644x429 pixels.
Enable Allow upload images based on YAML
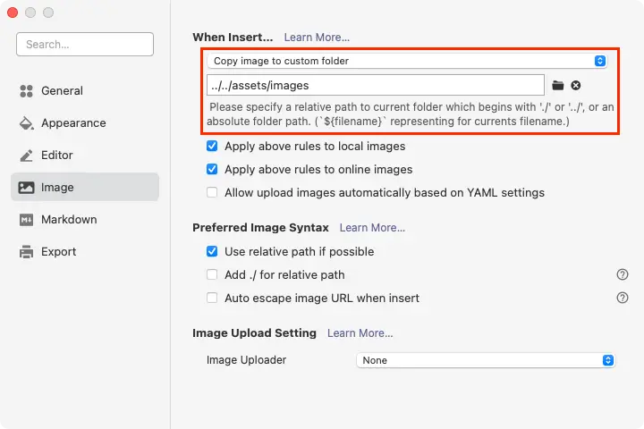coord(212,192)
